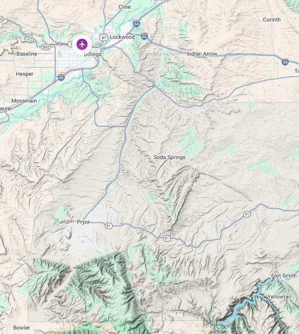
Task: Click the Bowler place label
Action: click(x=21, y=328)
